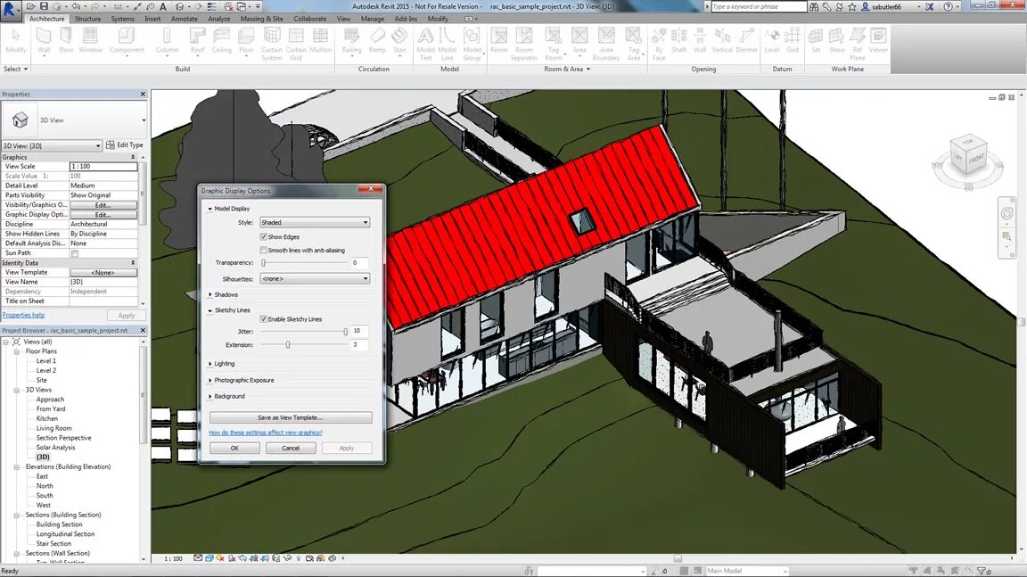This screenshot has width=1027, height=577.
Task: Select the Wall tool in Build panel
Action: tap(44, 41)
